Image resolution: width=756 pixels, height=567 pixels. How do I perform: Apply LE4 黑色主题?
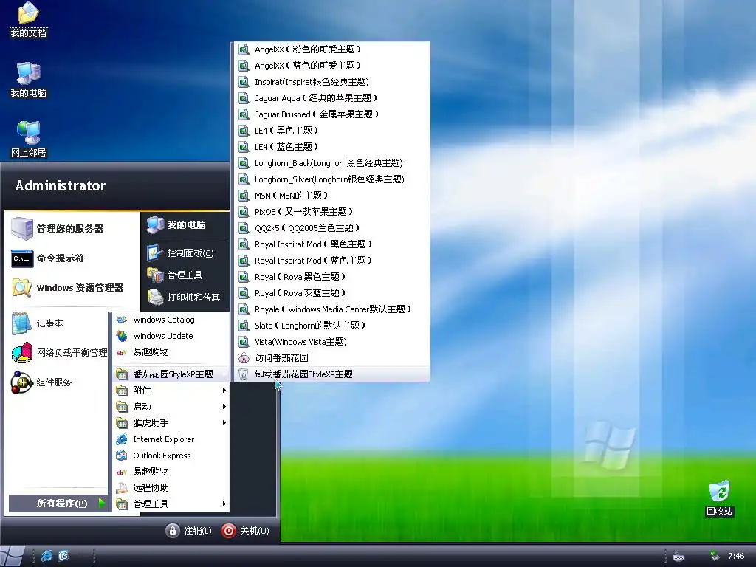coord(331,131)
